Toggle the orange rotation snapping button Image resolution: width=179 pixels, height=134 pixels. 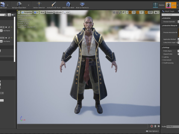(x=138, y=12)
